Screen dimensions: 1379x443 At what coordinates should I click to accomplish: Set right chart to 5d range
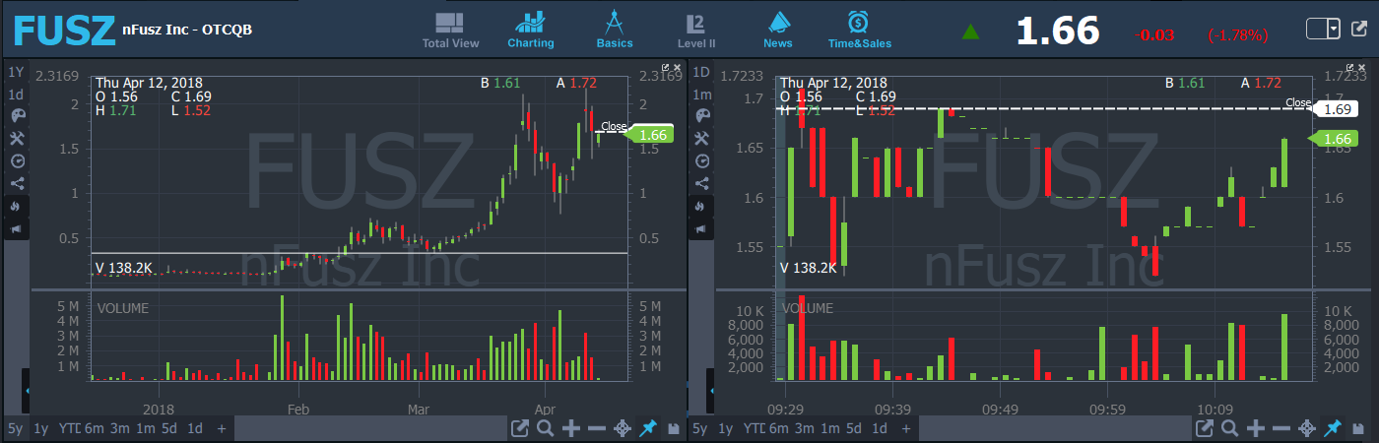click(856, 428)
